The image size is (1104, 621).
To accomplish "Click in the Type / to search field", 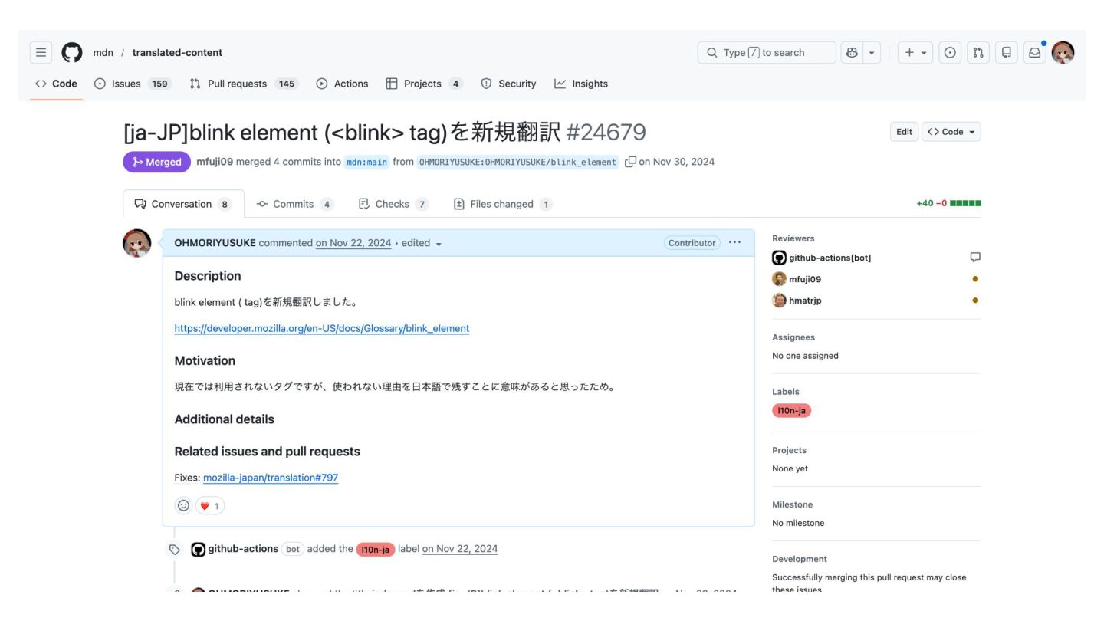I will tap(767, 52).
